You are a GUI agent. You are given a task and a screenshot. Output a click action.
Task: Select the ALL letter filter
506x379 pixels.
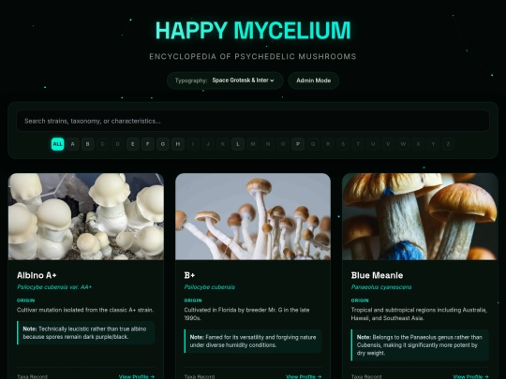tap(57, 144)
